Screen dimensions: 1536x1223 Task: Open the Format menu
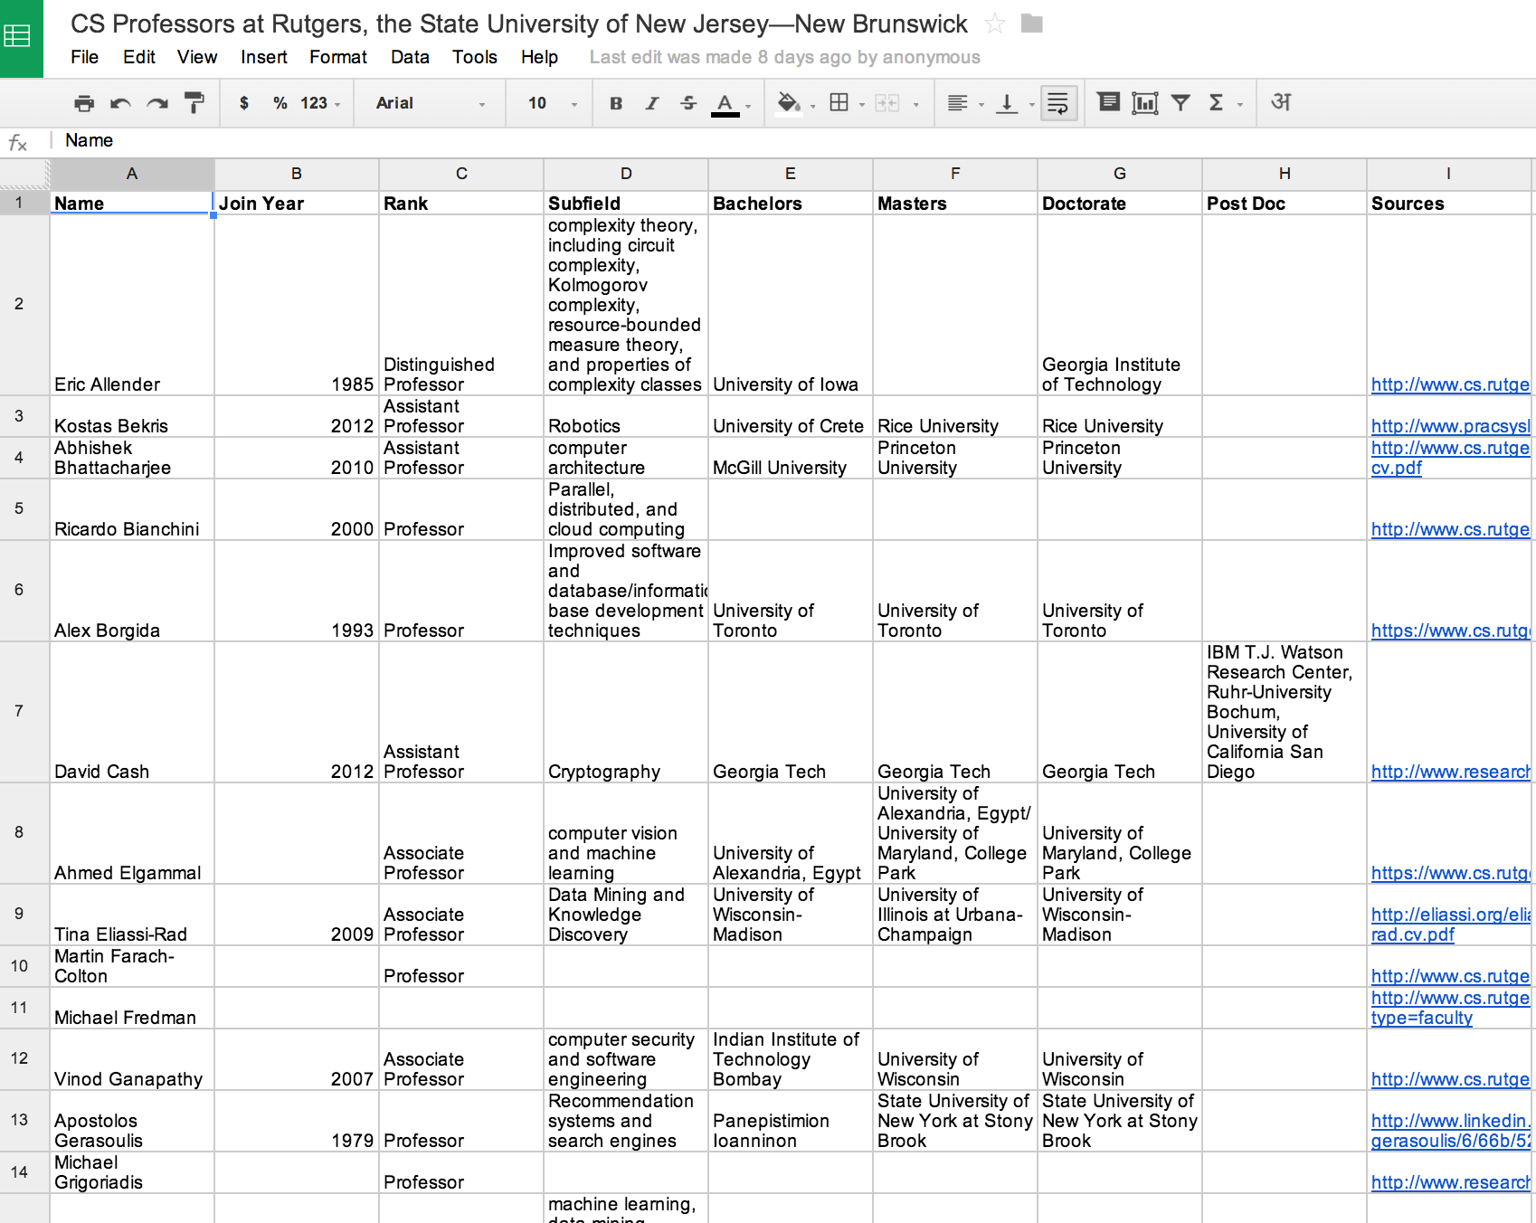338,57
